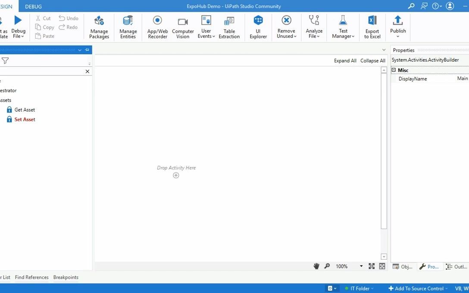
Task: Cut the selection
Action: tap(44, 18)
